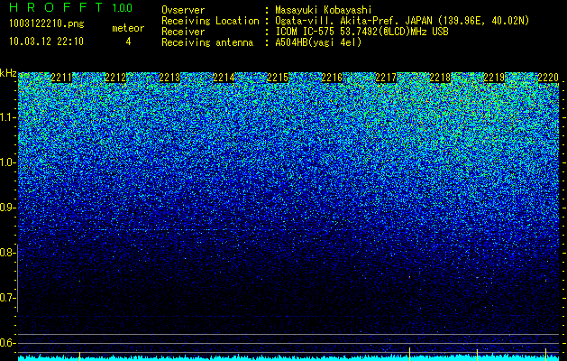Screen dimensions: 567x361
Task: Click the 2220 time marker
Action: tap(548, 78)
